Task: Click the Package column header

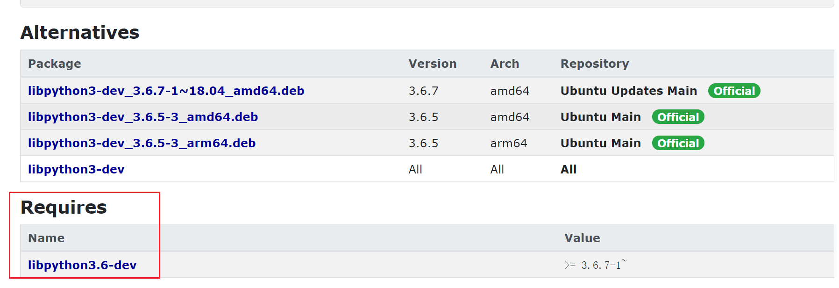Action: (55, 64)
